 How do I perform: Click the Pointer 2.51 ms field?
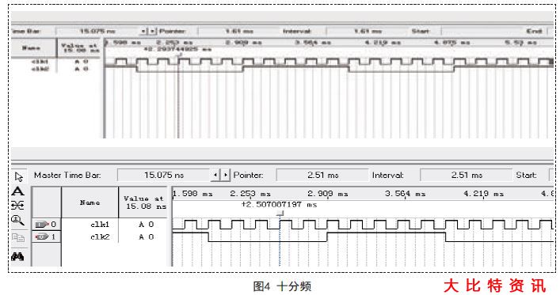pyautogui.click(x=322, y=175)
